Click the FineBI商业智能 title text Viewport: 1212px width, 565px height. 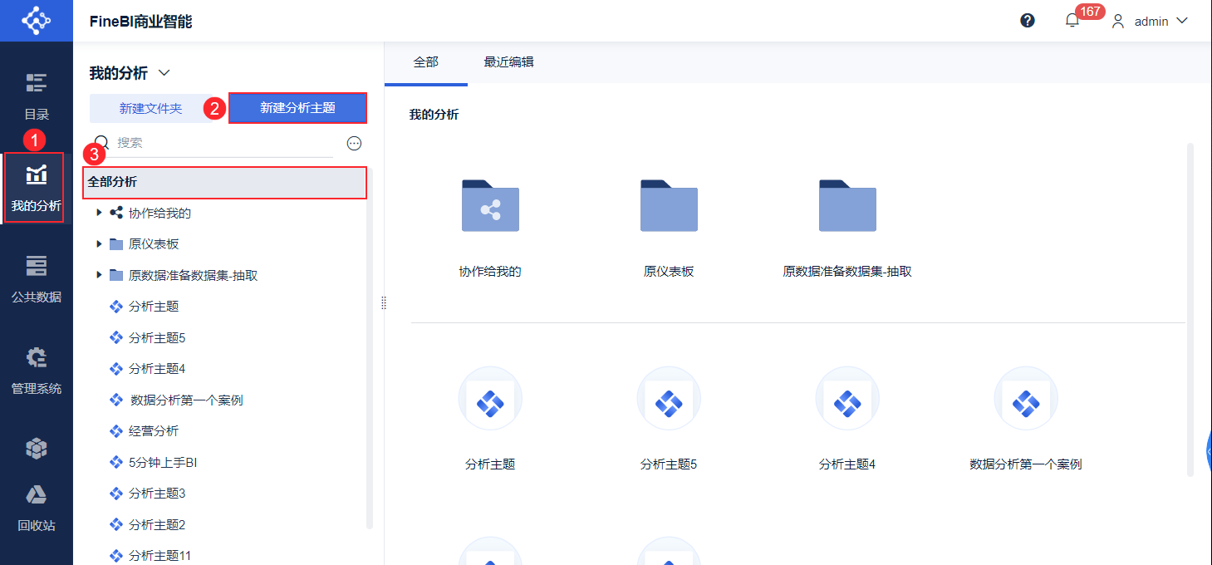click(140, 21)
